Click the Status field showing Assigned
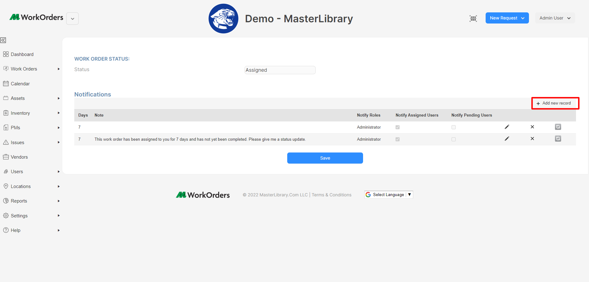This screenshot has height=282, width=589. 280,70
